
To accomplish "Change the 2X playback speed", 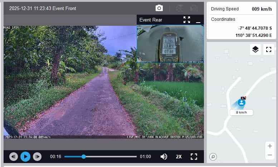I will point(179,157).
